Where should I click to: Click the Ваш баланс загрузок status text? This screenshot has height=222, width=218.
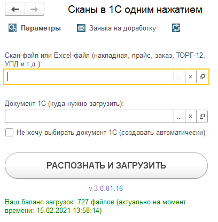(96, 206)
